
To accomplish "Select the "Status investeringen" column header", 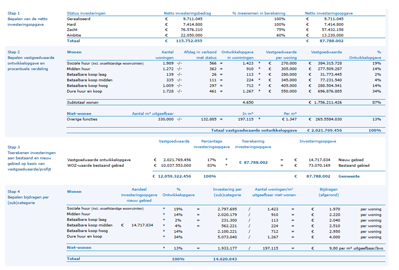I will pyautogui.click(x=86, y=13).
